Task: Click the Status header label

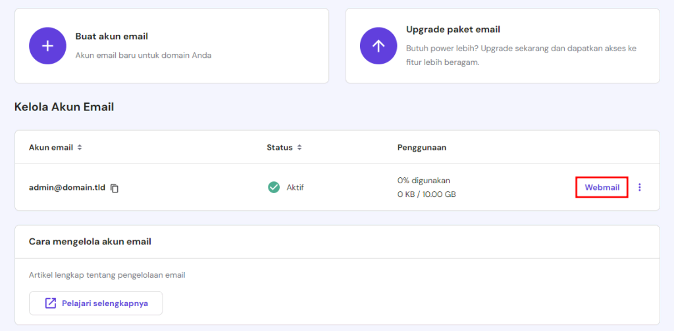Action: (x=279, y=148)
